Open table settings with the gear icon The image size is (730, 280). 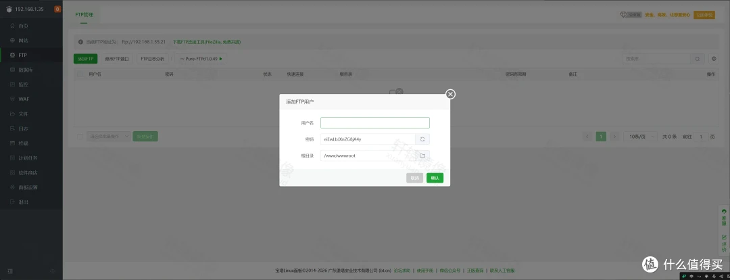[x=714, y=59]
